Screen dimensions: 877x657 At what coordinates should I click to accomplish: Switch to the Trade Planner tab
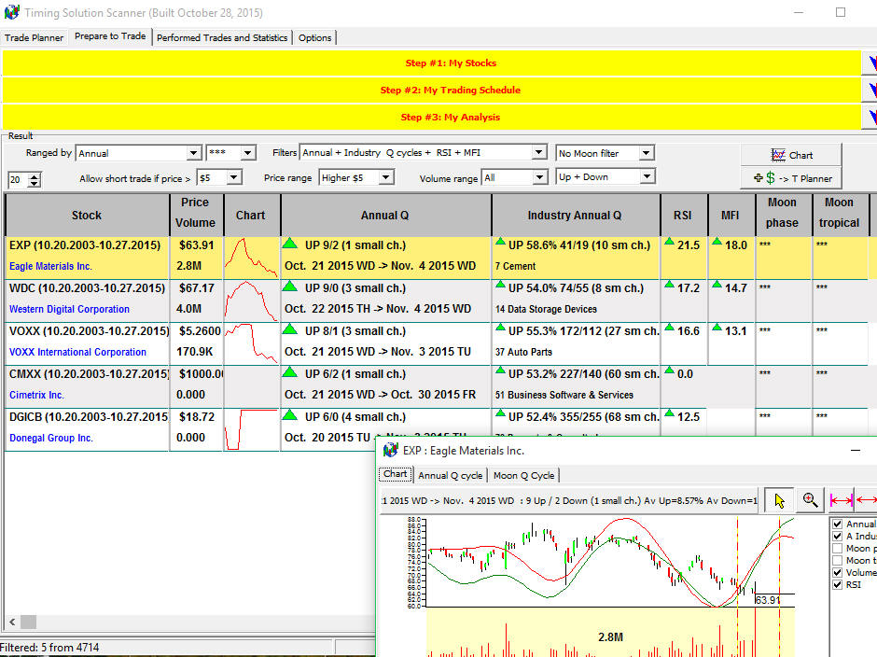[x=35, y=37]
